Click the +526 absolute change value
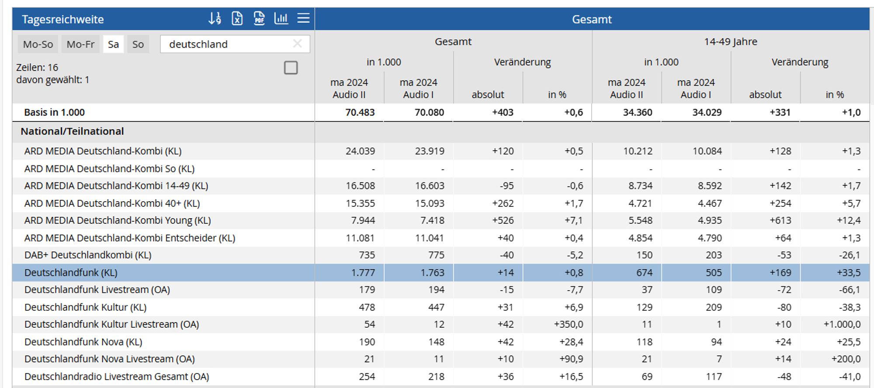Viewport: 874px width, 388px height. pyautogui.click(x=503, y=220)
